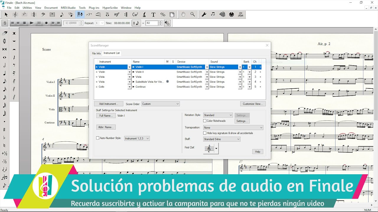The width and height of the screenshot is (378, 212).
Task: Enable the Auto-Number Style checkbox
Action: [98, 138]
